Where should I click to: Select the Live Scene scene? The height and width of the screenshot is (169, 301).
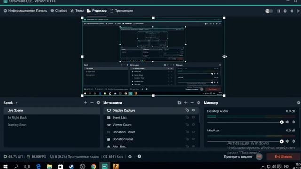click(x=52, y=111)
